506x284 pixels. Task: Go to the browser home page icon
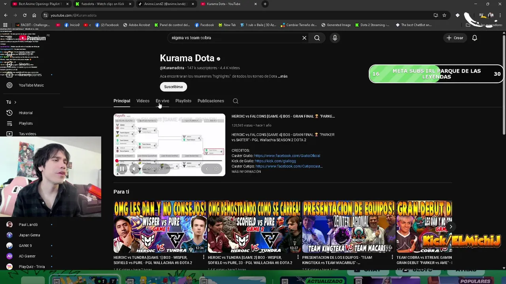(x=34, y=15)
